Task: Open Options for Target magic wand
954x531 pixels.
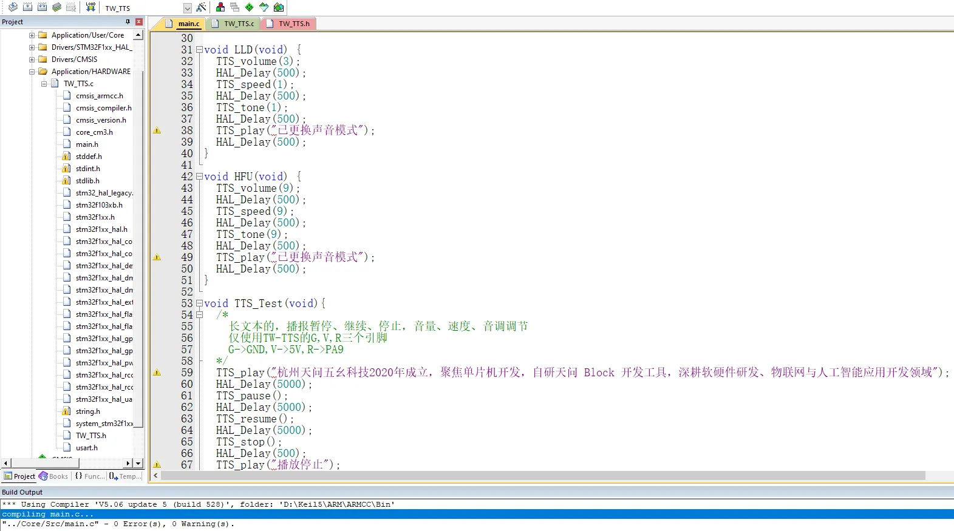Action: point(201,7)
